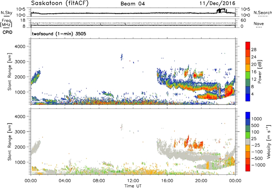Click the 18 tick on frequency axis

pyautogui.click(x=23, y=20)
